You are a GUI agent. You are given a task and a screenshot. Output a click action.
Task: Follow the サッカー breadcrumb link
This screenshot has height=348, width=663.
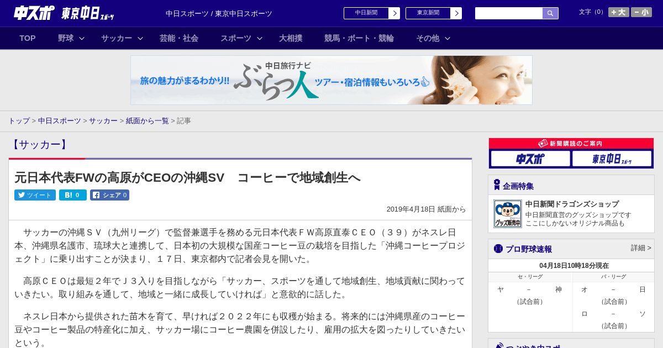103,120
